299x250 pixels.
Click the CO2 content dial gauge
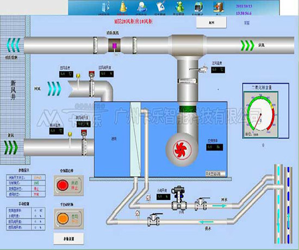pos(260,115)
